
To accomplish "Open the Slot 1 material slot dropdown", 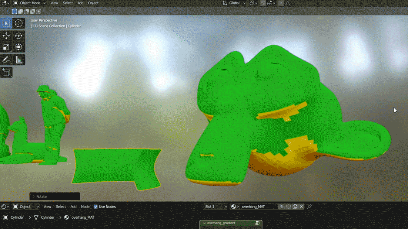I will (215, 207).
